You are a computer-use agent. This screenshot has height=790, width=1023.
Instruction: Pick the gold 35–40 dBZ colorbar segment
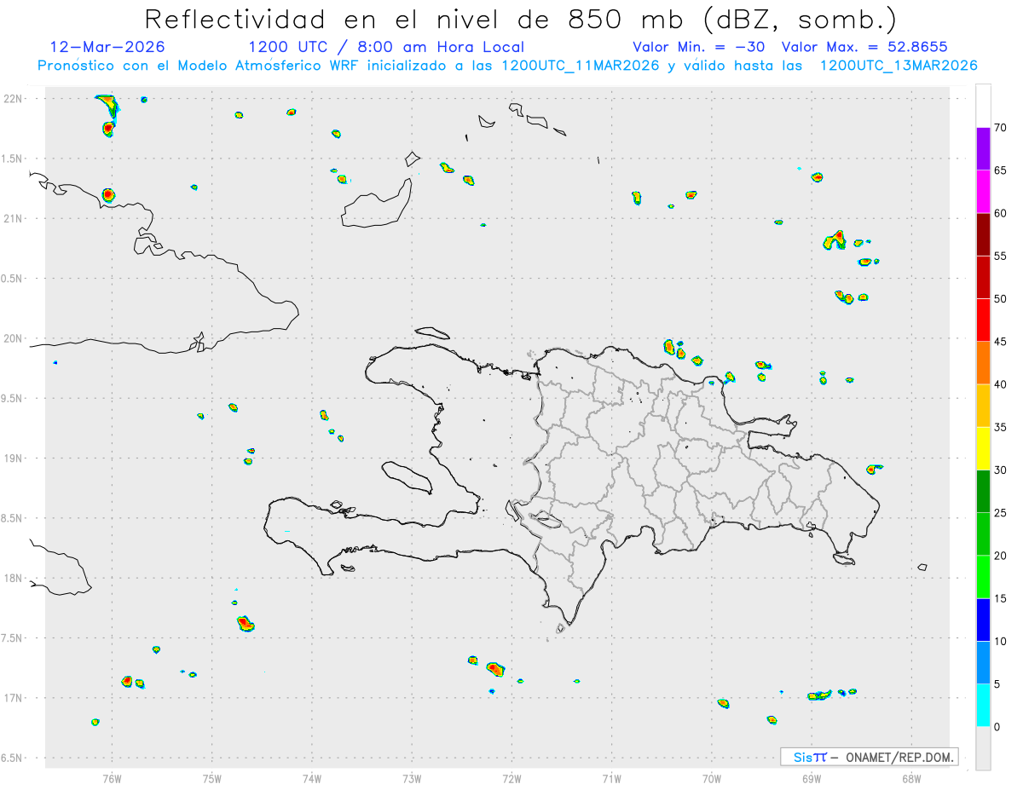click(x=983, y=406)
